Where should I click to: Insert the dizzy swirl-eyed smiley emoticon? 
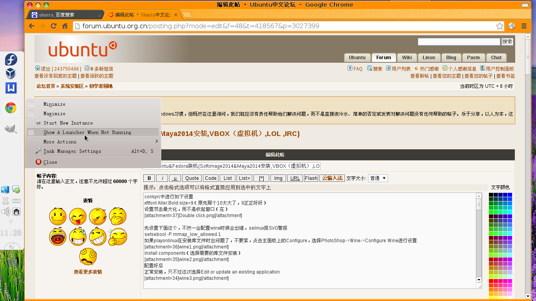coord(88,257)
